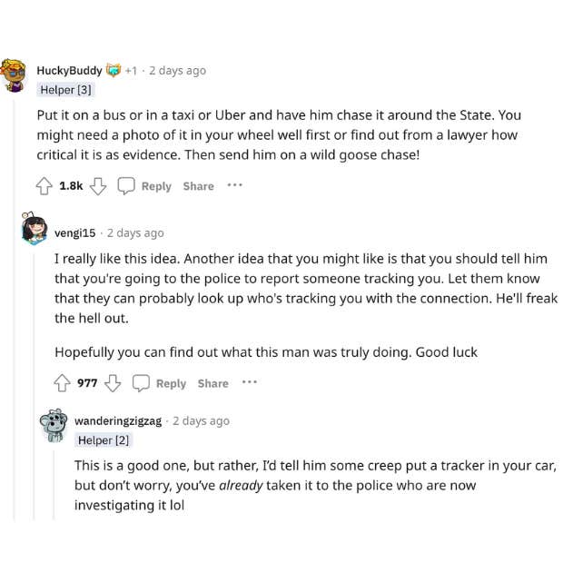Reply to HuckyBuddy's comment
Image resolution: width=563 pixels, height=563 pixels.
(144, 186)
